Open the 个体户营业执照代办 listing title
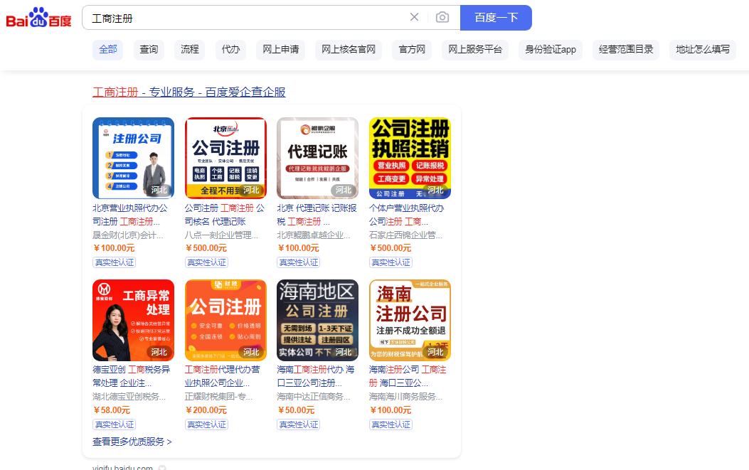 [x=406, y=215]
